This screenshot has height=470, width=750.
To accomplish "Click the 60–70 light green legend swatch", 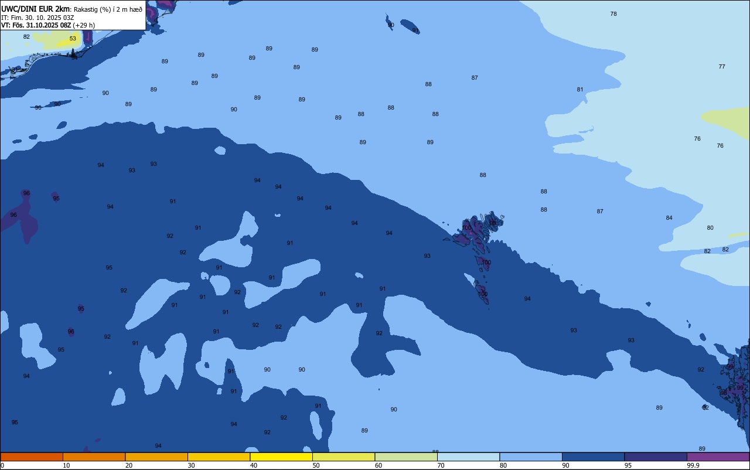I will pyautogui.click(x=406, y=457).
